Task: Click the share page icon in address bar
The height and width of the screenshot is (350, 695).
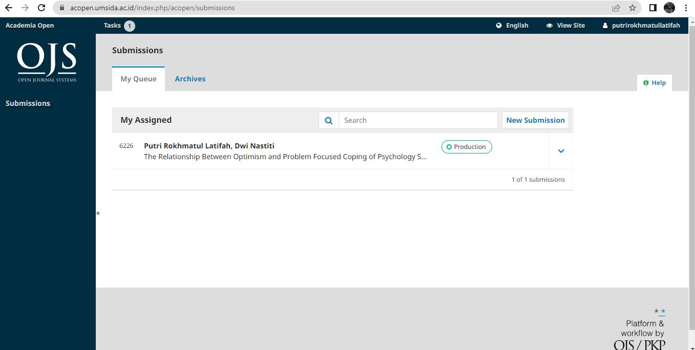Action: pos(616,8)
